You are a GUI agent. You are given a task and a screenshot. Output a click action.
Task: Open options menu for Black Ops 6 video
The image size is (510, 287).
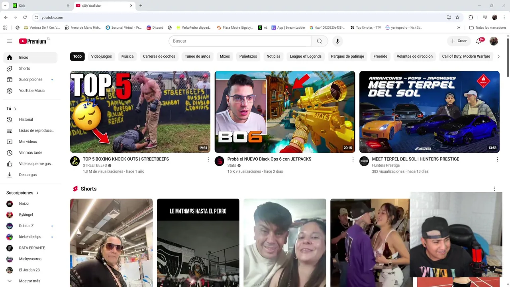(x=353, y=159)
